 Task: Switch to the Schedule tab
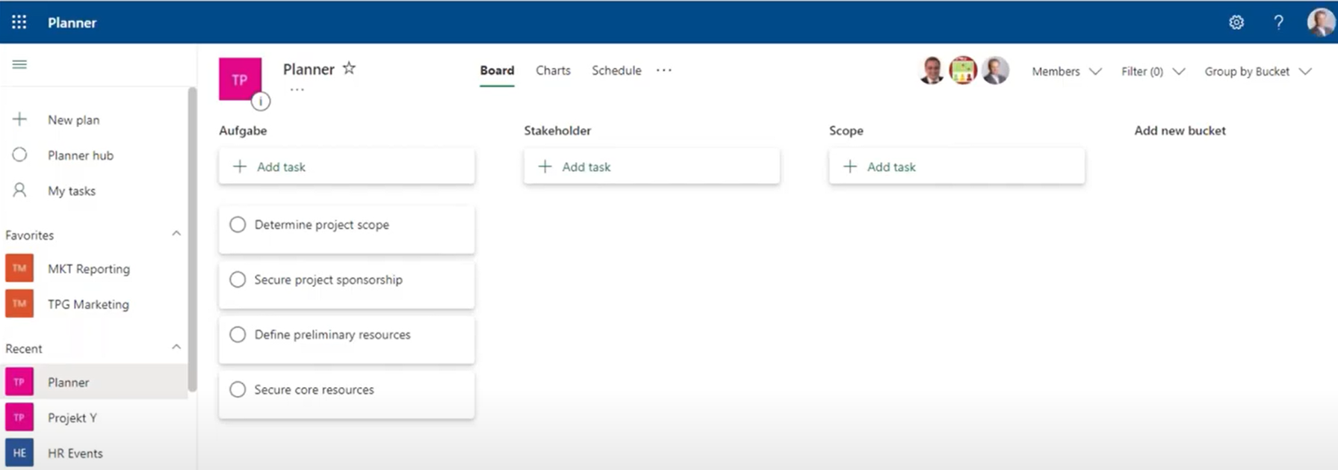[x=616, y=70]
